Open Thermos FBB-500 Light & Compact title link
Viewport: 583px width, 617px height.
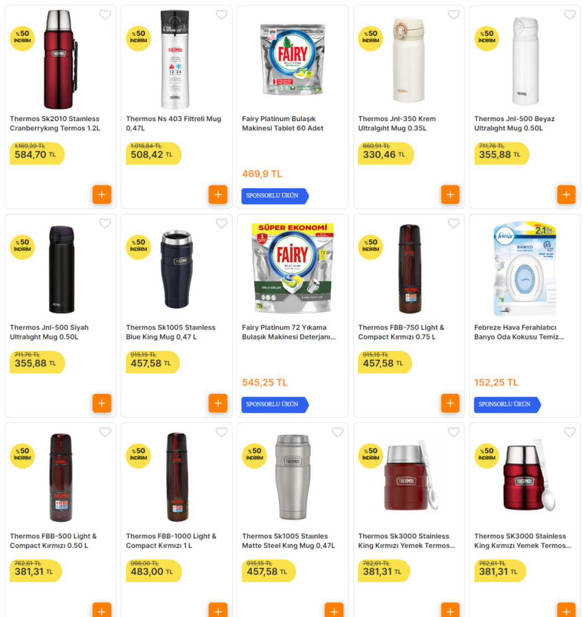click(53, 541)
